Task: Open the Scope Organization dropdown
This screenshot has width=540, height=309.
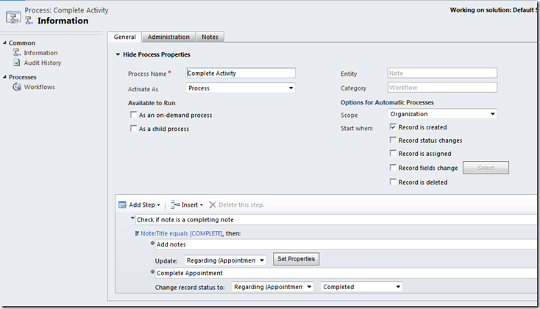Action: point(442,114)
